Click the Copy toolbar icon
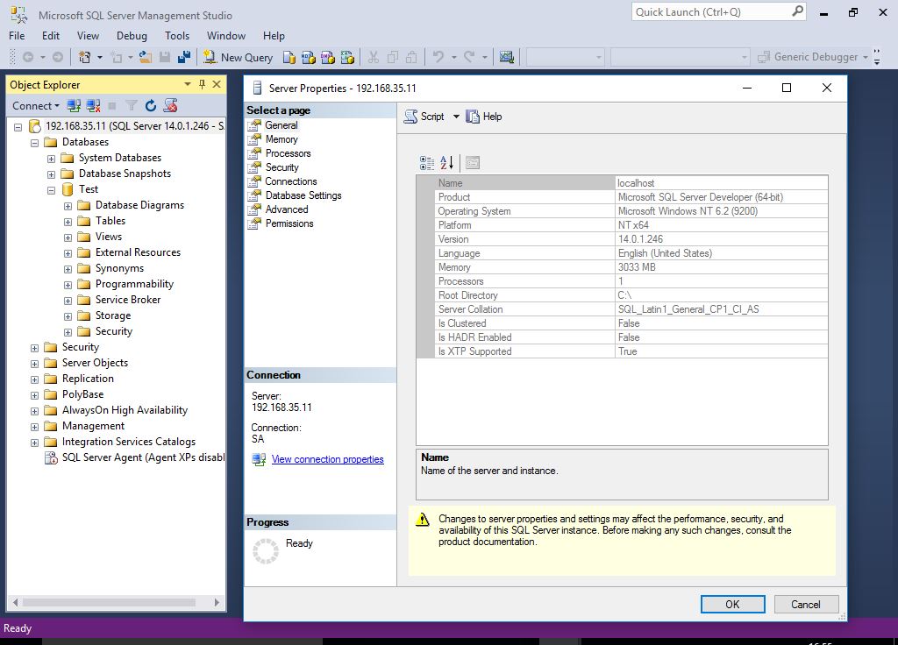898x645 pixels. pyautogui.click(x=393, y=57)
